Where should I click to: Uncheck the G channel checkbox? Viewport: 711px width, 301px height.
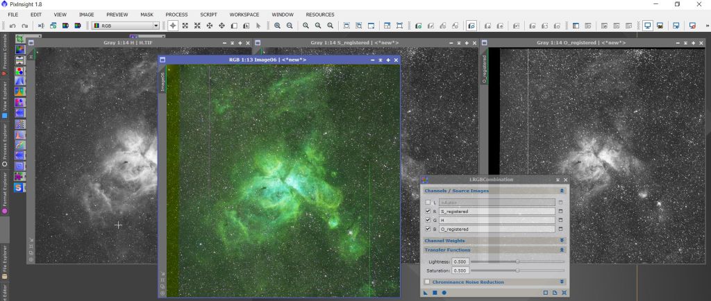[428, 220]
